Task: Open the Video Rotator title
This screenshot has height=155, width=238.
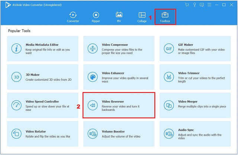Action: pos(36,132)
